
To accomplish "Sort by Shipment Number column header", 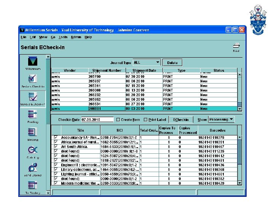I will coord(107,71).
